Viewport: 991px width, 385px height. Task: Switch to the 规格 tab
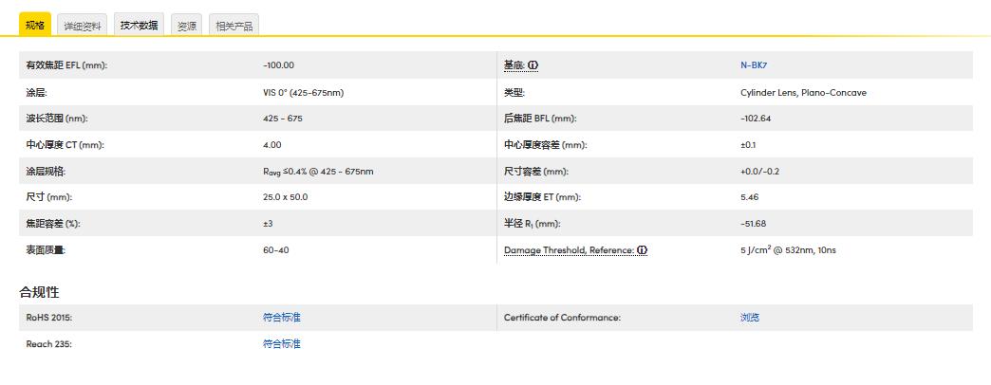pos(35,26)
